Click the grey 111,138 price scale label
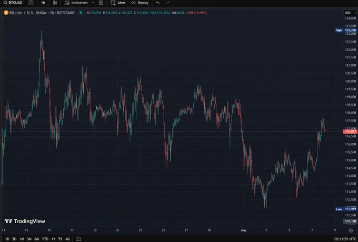This screenshot has width=358, height=242. [350, 221]
